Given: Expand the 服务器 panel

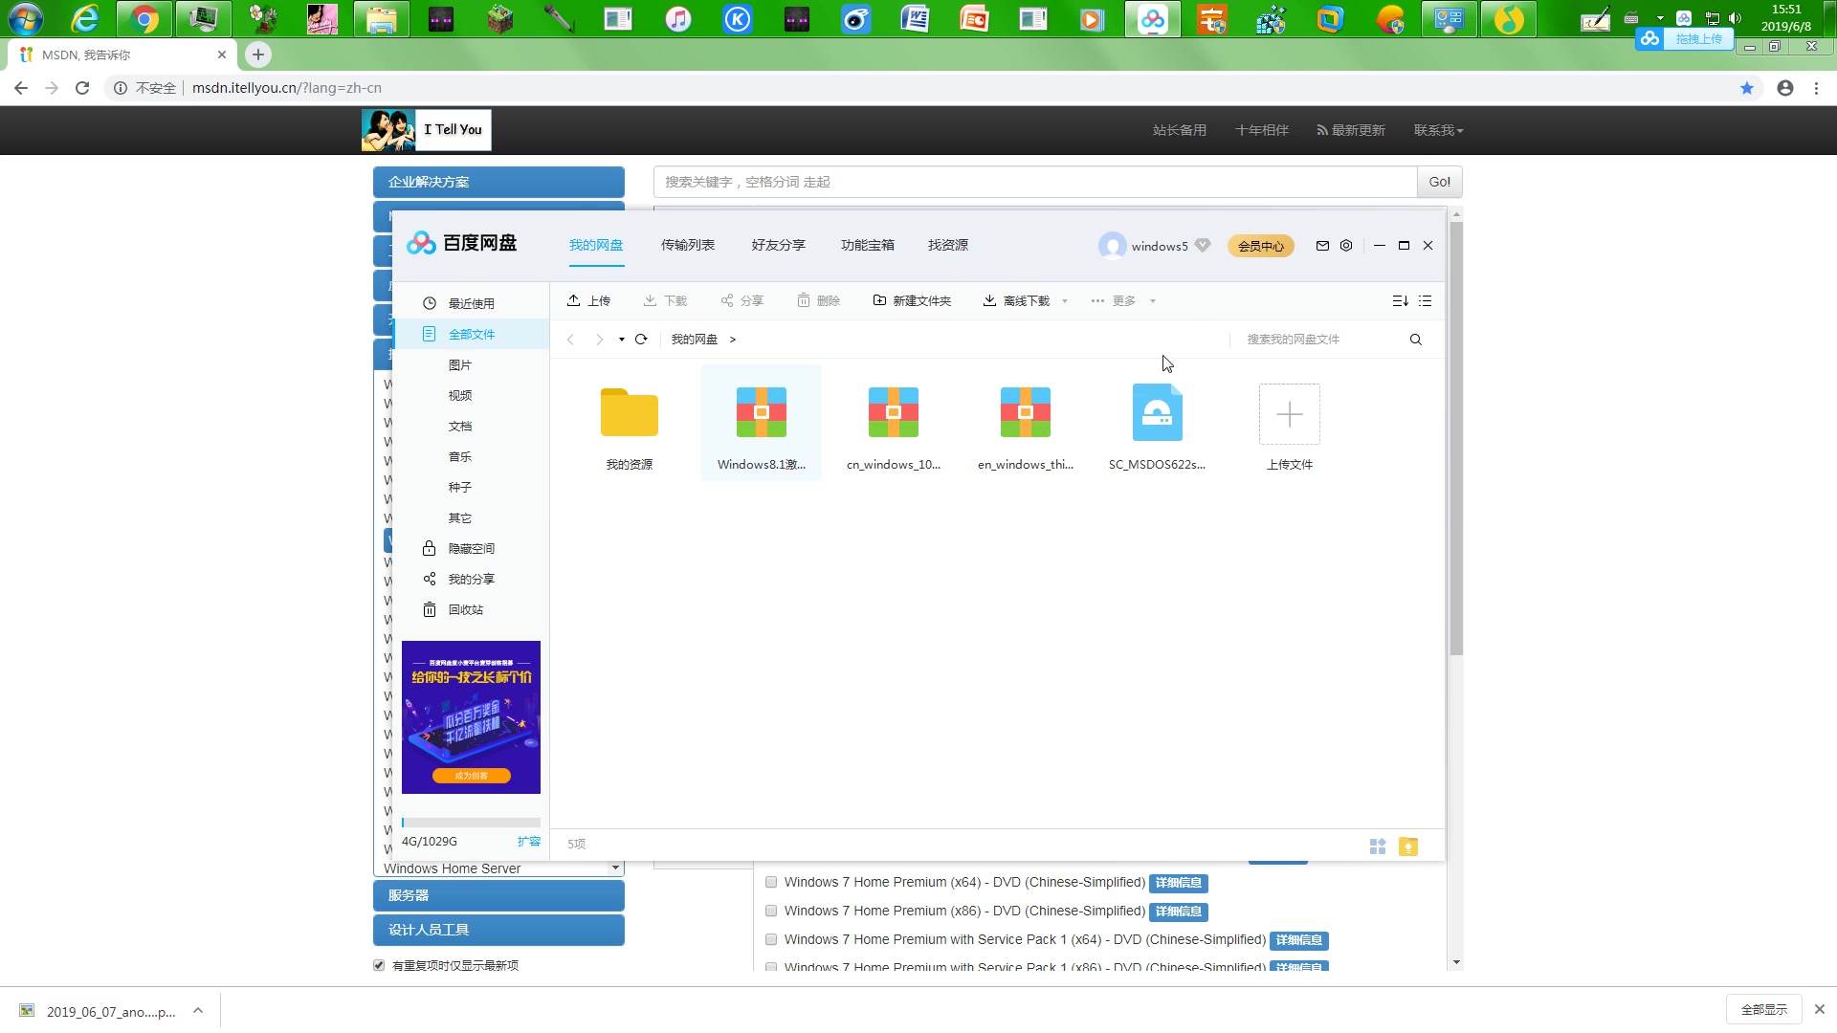Looking at the screenshot, I should click(498, 895).
